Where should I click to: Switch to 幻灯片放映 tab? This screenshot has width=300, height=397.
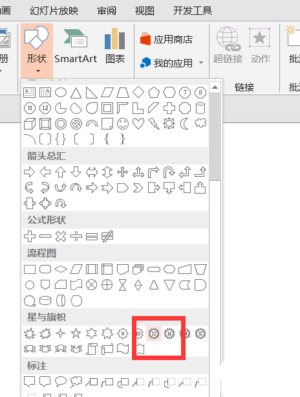pos(54,11)
